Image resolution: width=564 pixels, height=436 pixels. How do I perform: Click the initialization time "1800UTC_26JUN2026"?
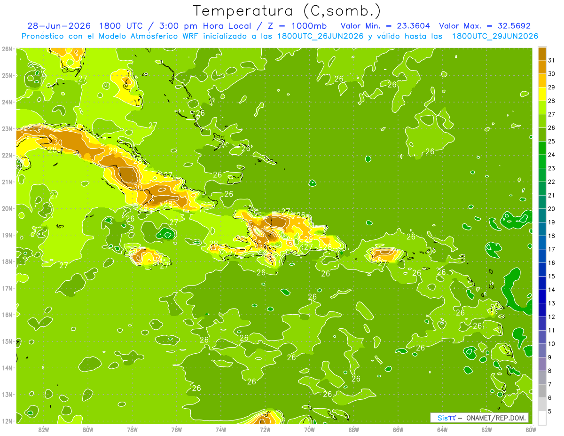(x=320, y=36)
